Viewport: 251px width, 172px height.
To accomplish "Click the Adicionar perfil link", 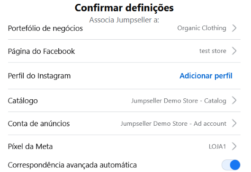I will click(x=206, y=76).
